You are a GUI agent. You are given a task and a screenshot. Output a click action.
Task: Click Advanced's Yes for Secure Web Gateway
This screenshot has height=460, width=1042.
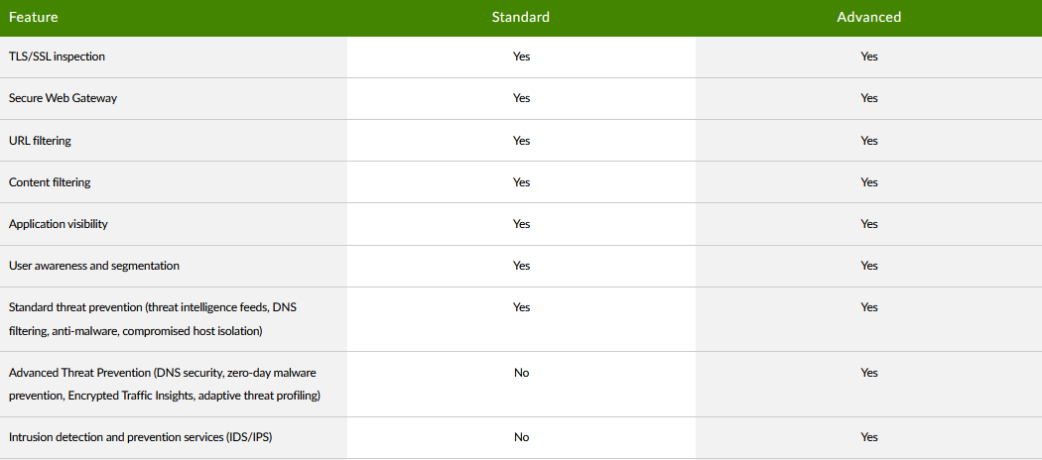[x=869, y=98]
